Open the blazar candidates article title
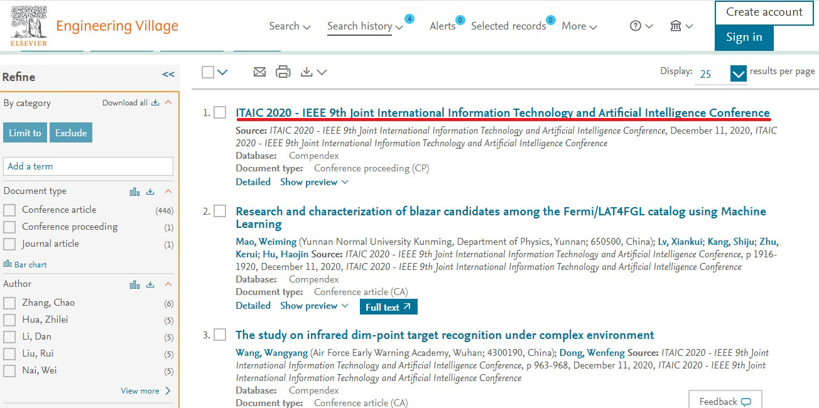 [x=501, y=218]
